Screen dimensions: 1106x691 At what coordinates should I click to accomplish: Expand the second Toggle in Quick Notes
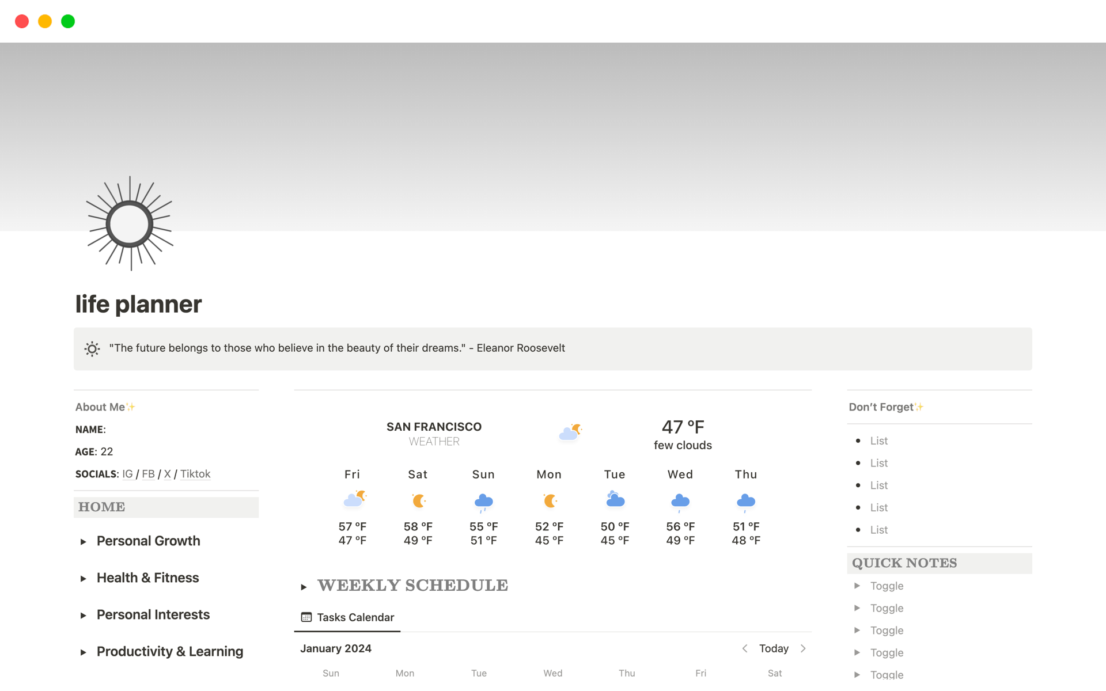(857, 608)
